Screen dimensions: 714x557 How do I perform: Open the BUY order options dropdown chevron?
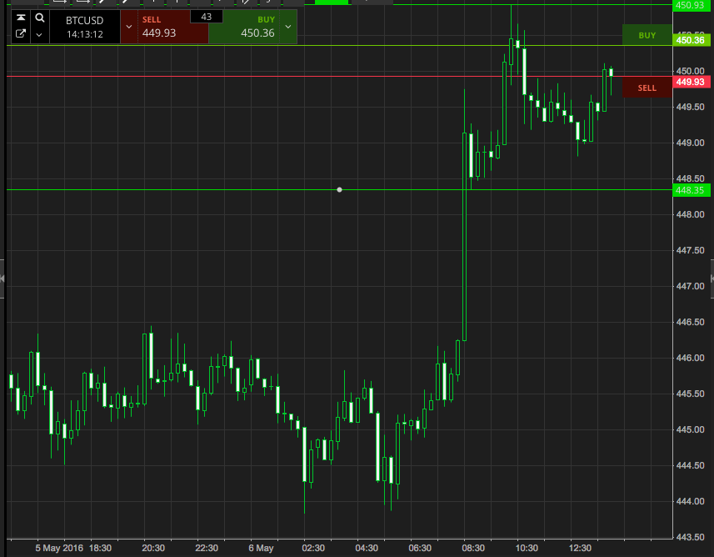pyautogui.click(x=288, y=27)
